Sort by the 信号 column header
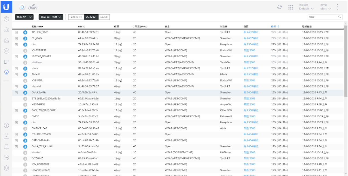Viewport: 348px width, 176px height. coord(275,26)
